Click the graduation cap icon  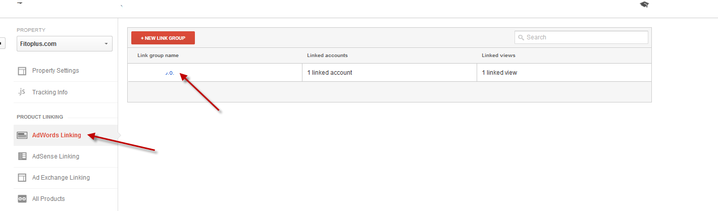click(644, 5)
